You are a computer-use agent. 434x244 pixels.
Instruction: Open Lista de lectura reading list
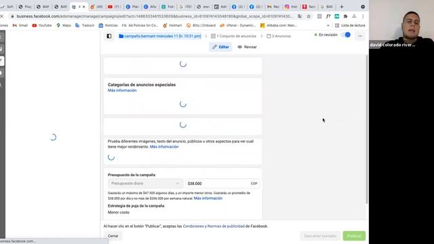(350, 25)
